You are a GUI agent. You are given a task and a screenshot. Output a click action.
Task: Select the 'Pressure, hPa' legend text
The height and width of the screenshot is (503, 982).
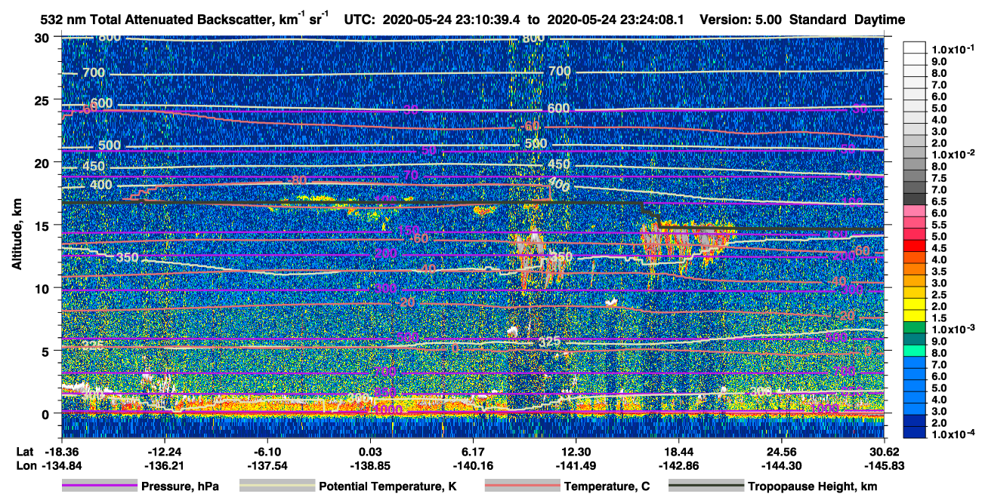click(x=178, y=486)
